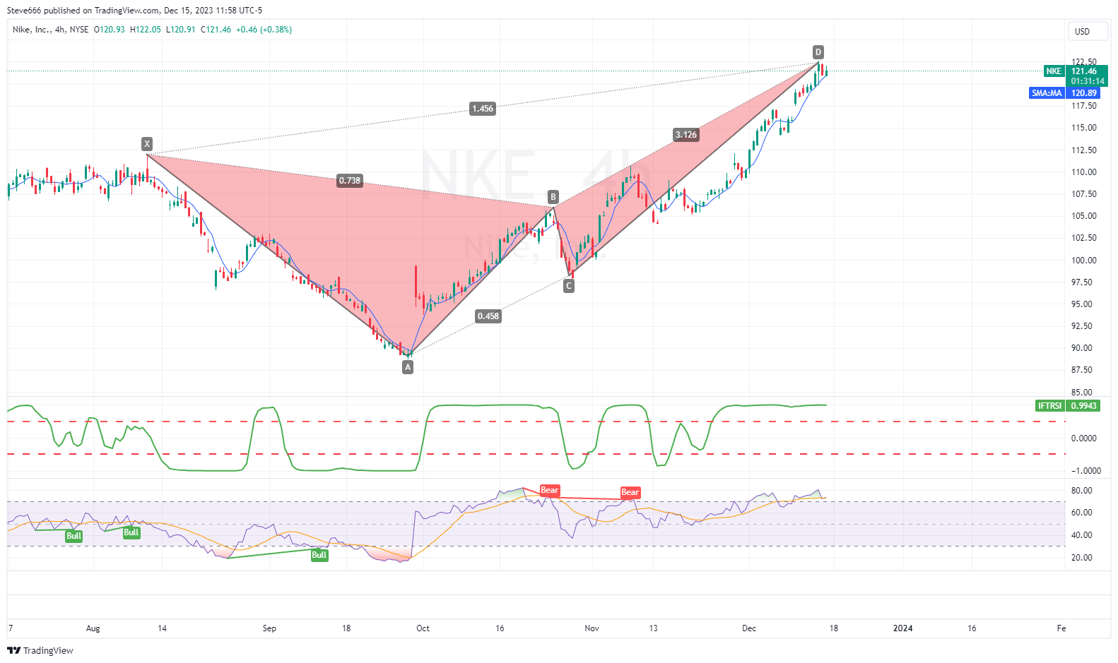Click the 'Nike, Inc.' symbol title

tap(31, 30)
